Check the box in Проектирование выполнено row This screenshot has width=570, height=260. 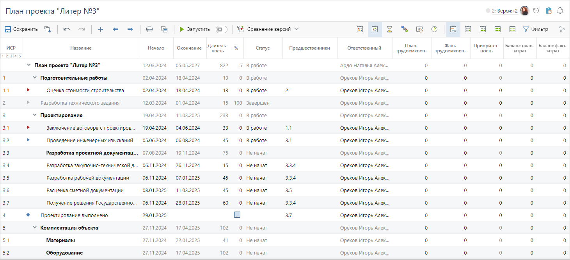point(237,215)
